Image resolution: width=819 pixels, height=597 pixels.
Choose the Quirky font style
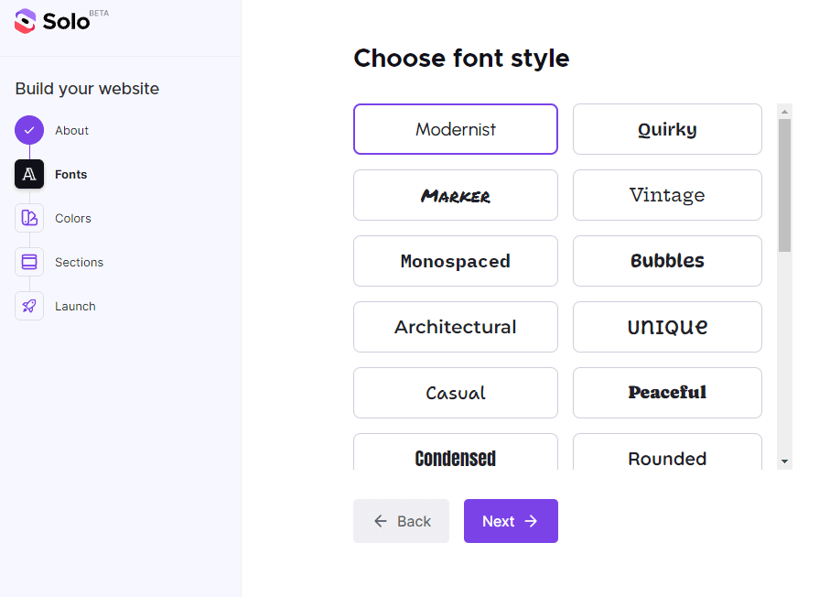pyautogui.click(x=667, y=129)
